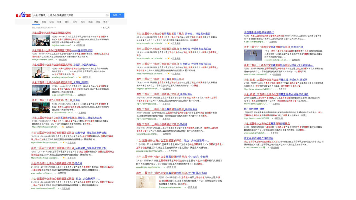This screenshot has height=200, width=356.
Task: Switch to the 视频 tab
Action: (x=83, y=22)
